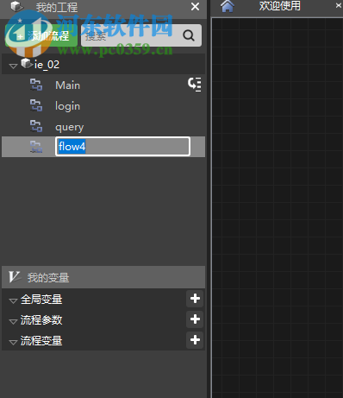Open the query flow
343x398 pixels.
[x=103, y=127]
